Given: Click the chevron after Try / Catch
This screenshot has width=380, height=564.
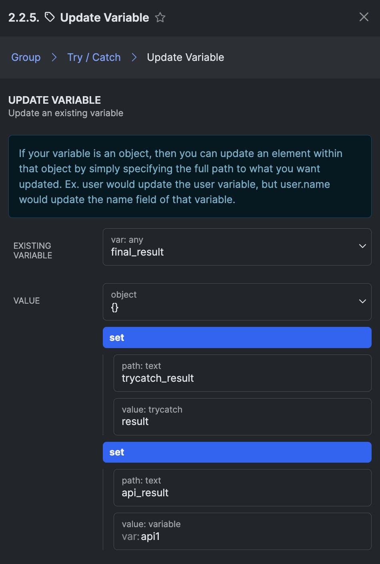Looking at the screenshot, I should tap(134, 57).
